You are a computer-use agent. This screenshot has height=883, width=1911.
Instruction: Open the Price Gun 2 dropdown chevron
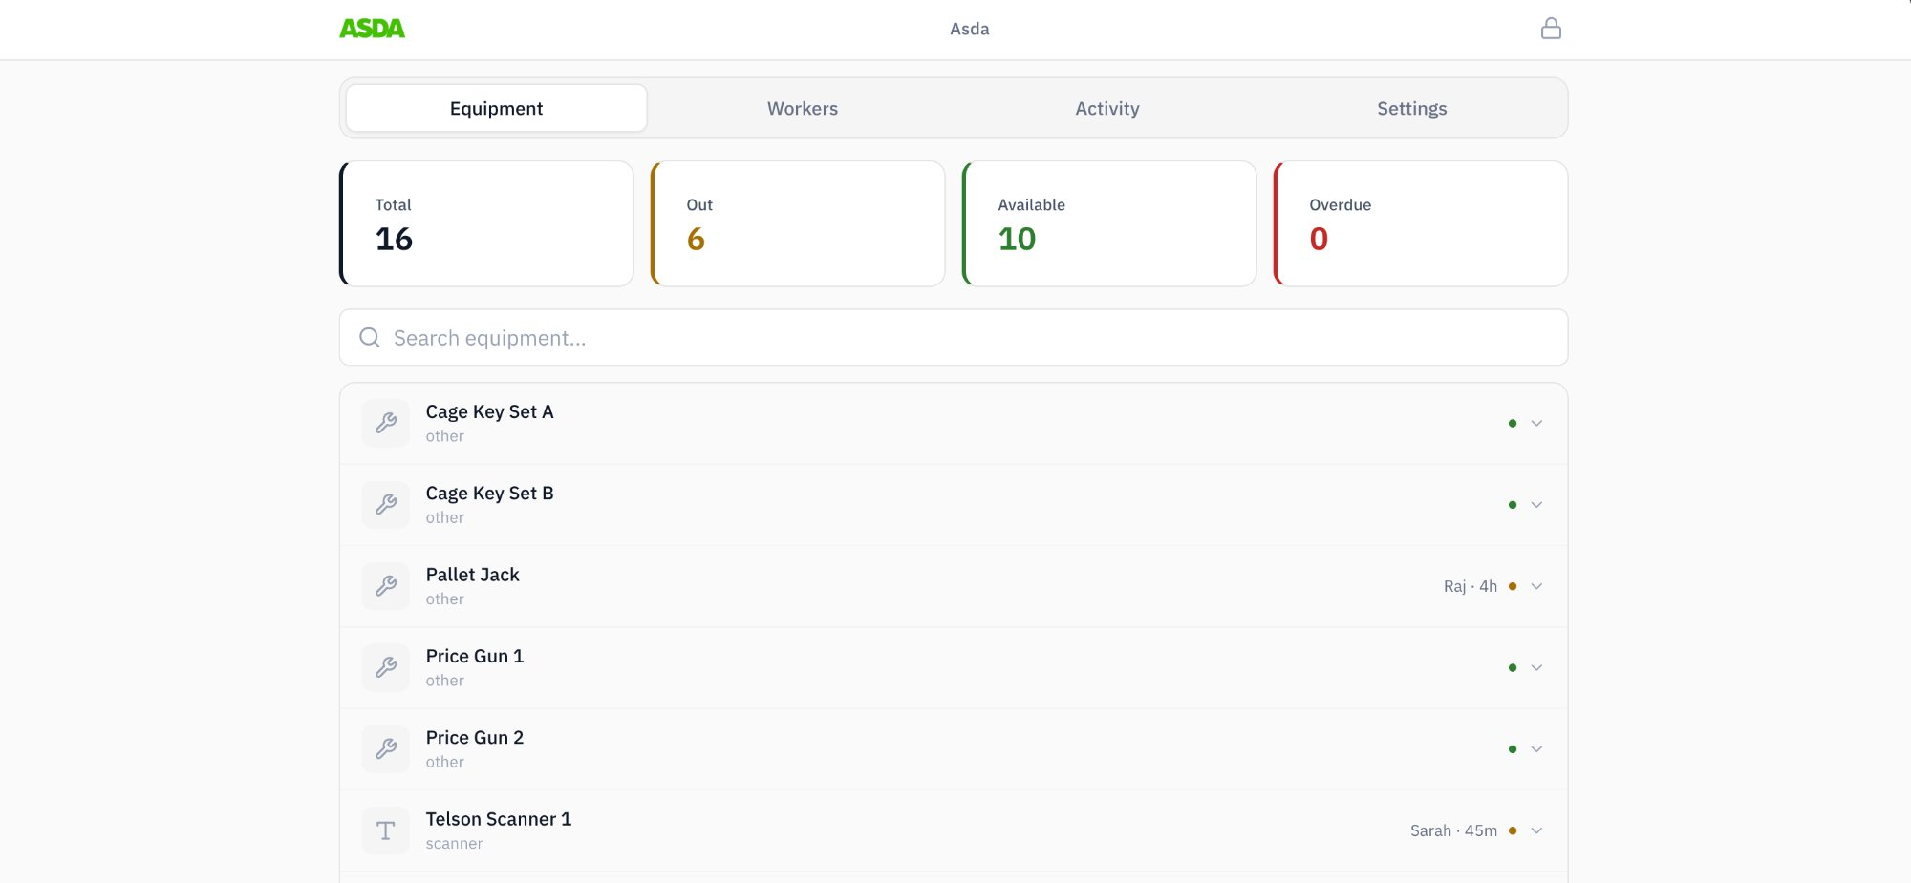tap(1537, 748)
